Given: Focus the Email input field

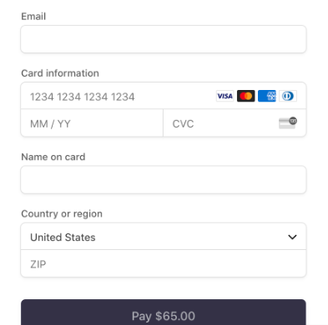Looking at the screenshot, I should [x=164, y=39].
